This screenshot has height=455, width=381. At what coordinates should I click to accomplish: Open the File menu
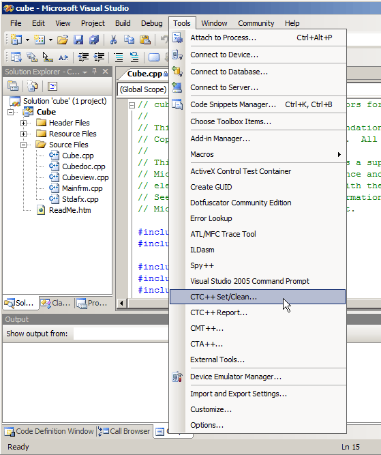[x=16, y=23]
